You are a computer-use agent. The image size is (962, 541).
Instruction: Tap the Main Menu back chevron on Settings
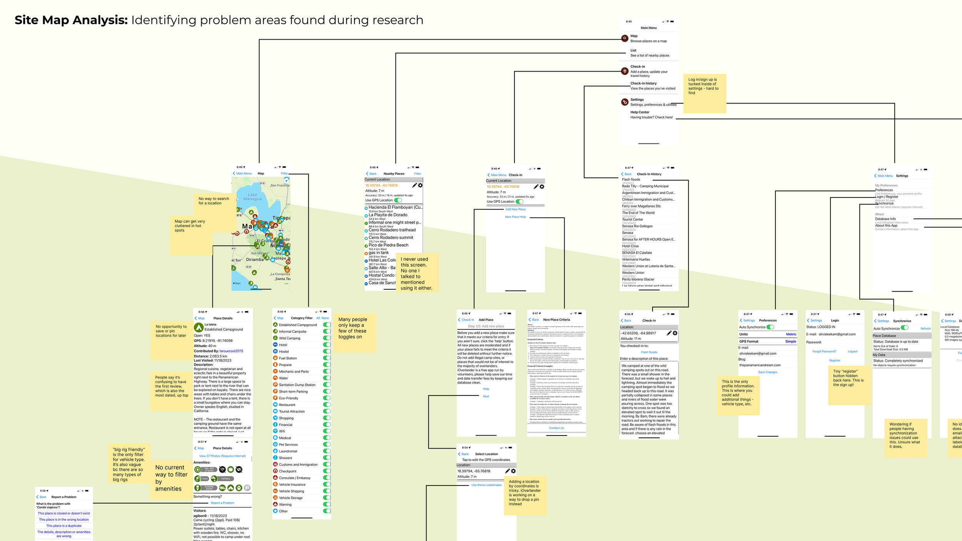[876, 176]
